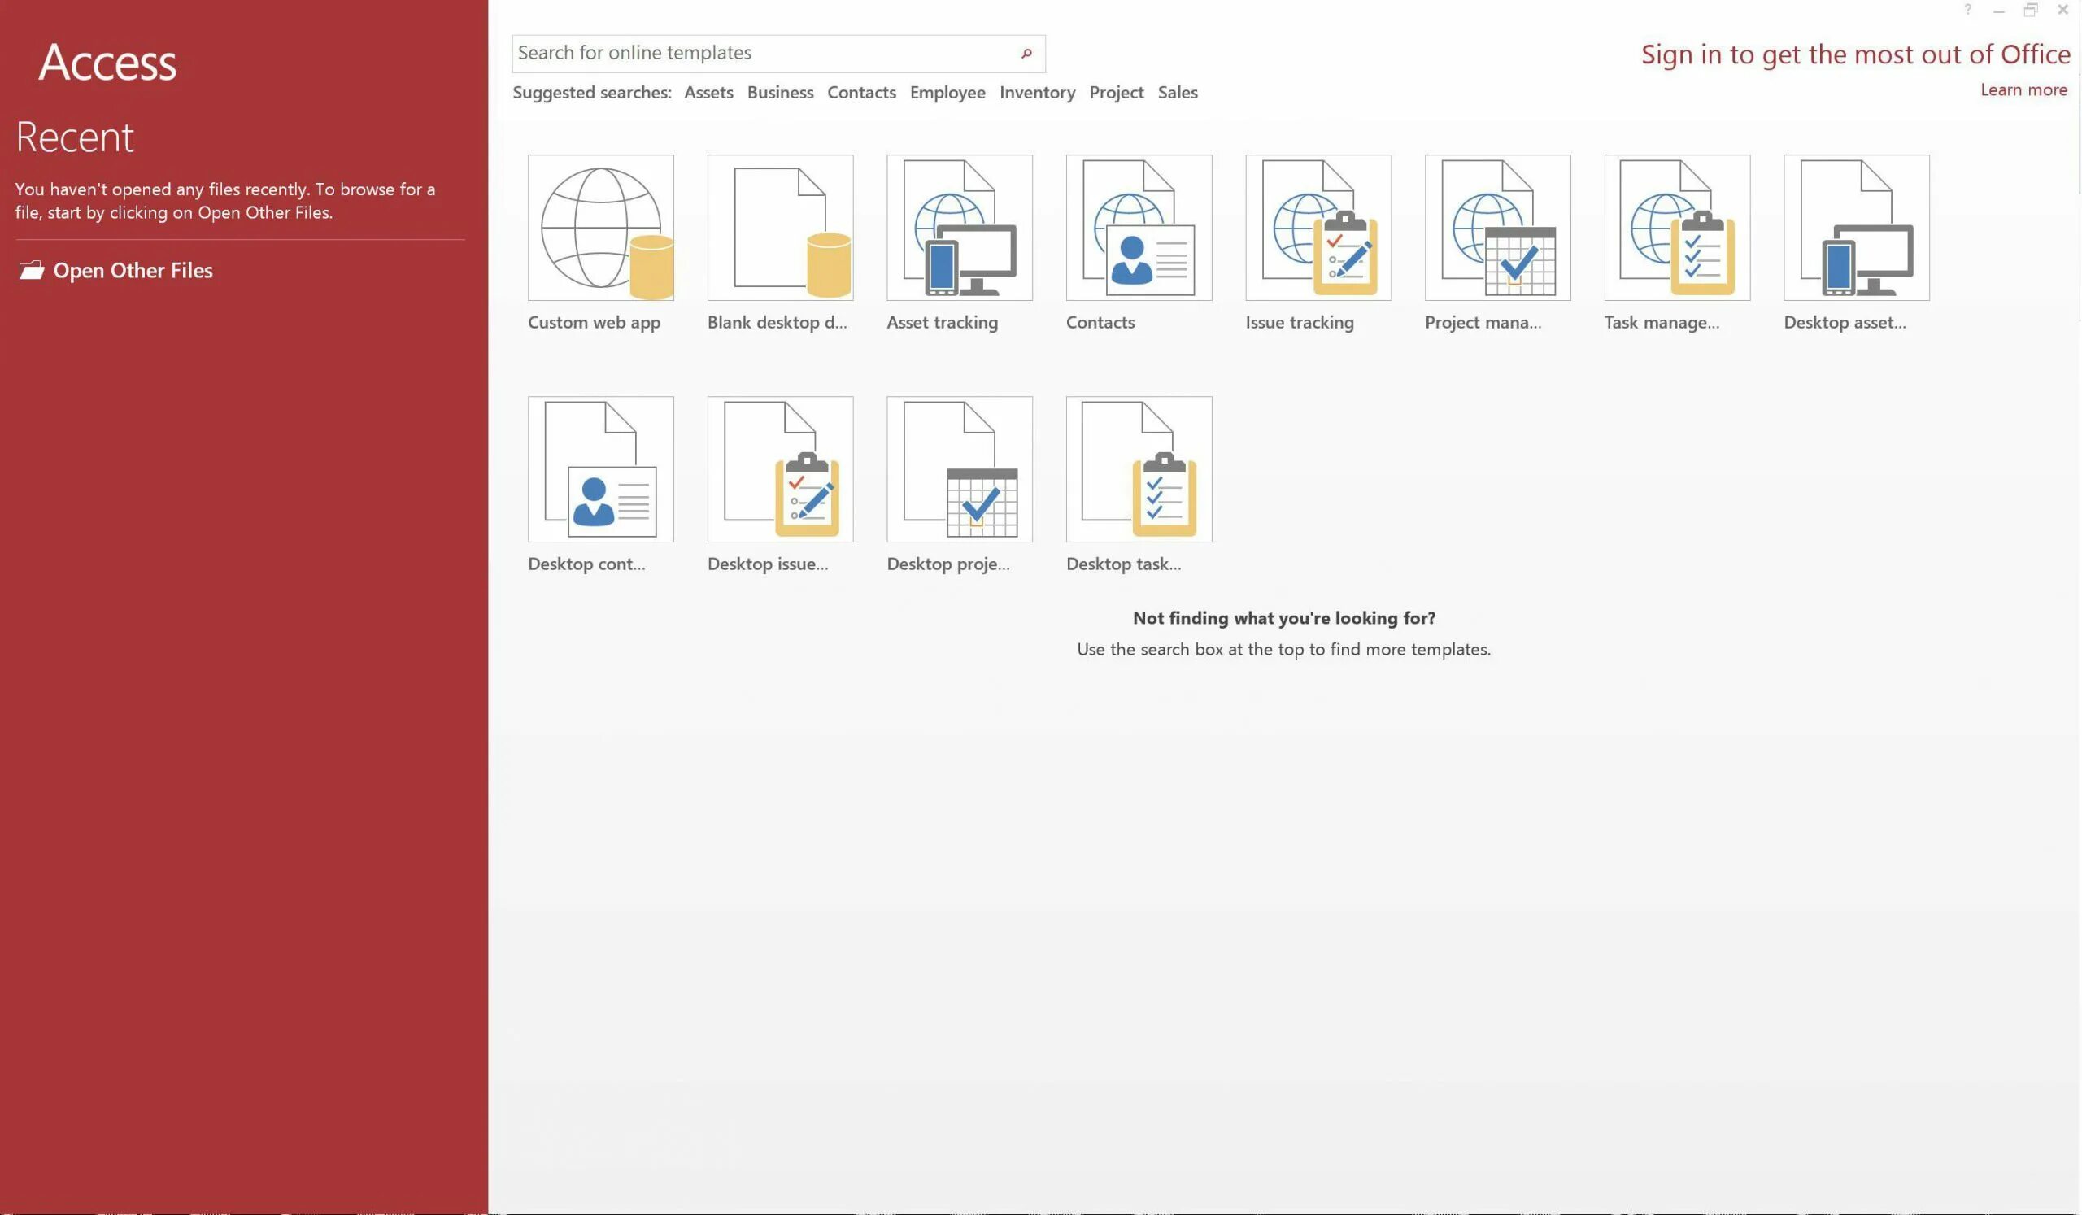Choose the Asset tracking template icon
Viewport: 2082px width, 1215px height.
pyautogui.click(x=959, y=227)
